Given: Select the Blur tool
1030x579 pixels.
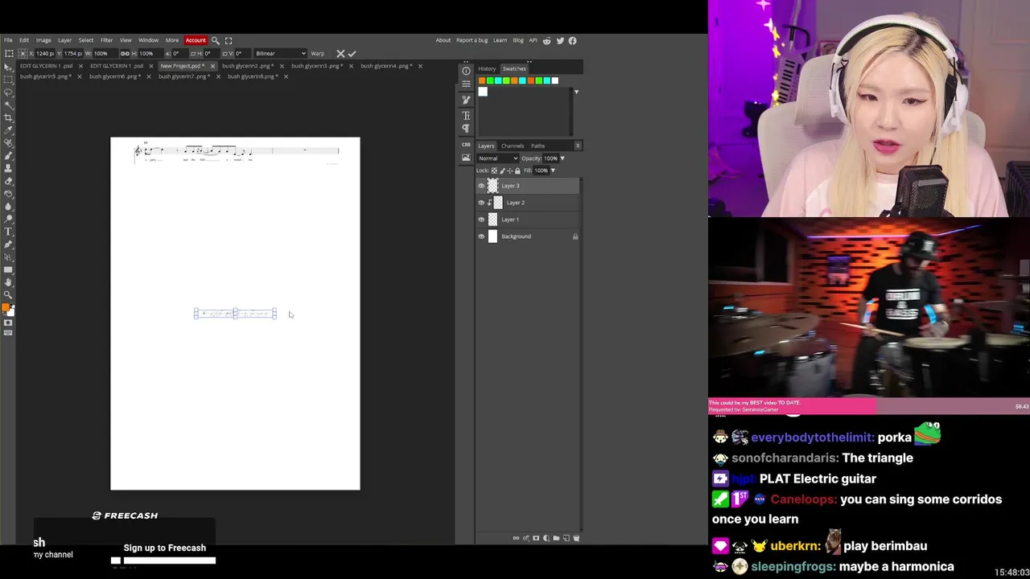Looking at the screenshot, I should [x=8, y=207].
